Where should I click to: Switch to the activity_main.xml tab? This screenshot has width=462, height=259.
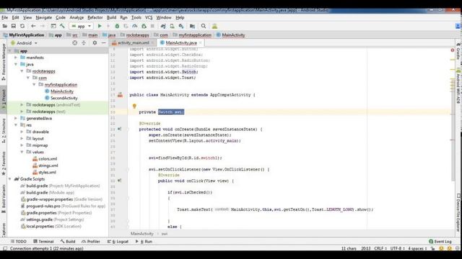point(133,43)
